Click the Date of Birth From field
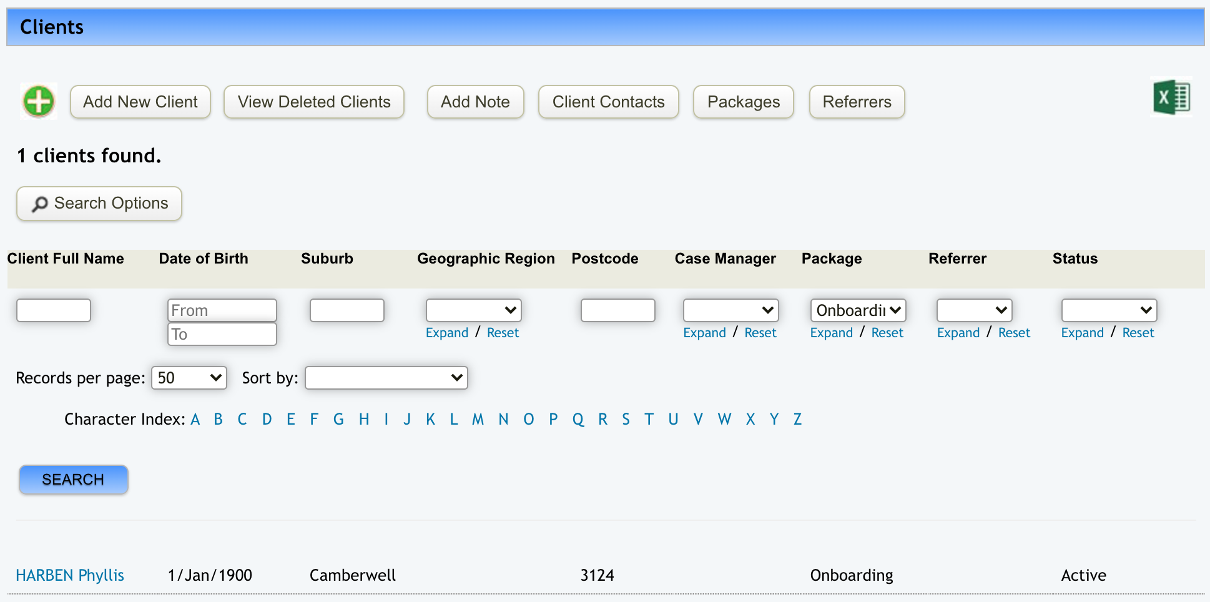The width and height of the screenshot is (1210, 602). click(222, 310)
